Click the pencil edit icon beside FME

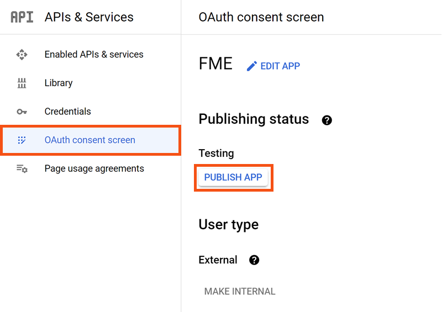coord(252,66)
